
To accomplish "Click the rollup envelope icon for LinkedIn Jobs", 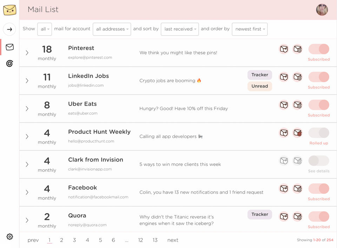I will [x=298, y=77].
